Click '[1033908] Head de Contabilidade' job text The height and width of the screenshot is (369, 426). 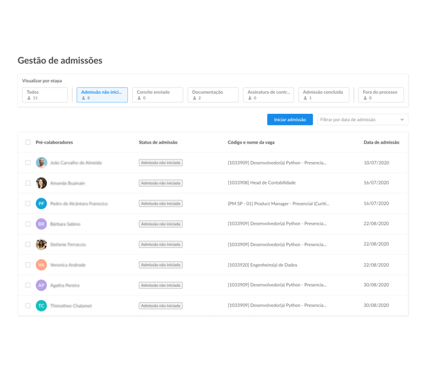coord(262,183)
